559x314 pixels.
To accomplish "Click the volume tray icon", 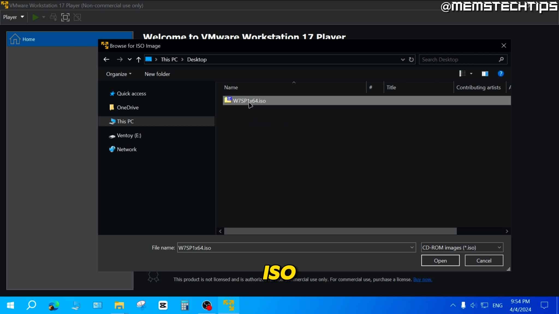I will click(x=474, y=305).
